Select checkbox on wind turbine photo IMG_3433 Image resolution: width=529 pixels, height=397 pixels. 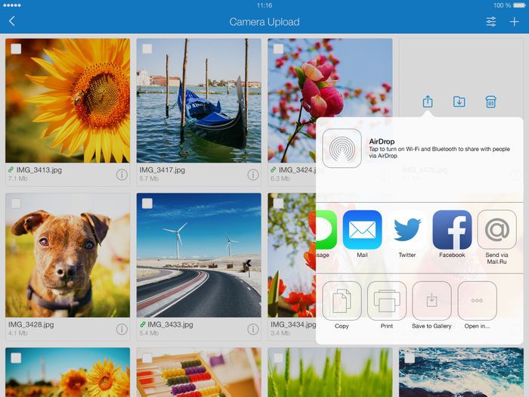tap(147, 203)
